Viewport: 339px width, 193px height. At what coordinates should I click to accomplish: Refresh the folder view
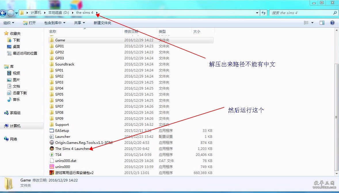(x=264, y=13)
